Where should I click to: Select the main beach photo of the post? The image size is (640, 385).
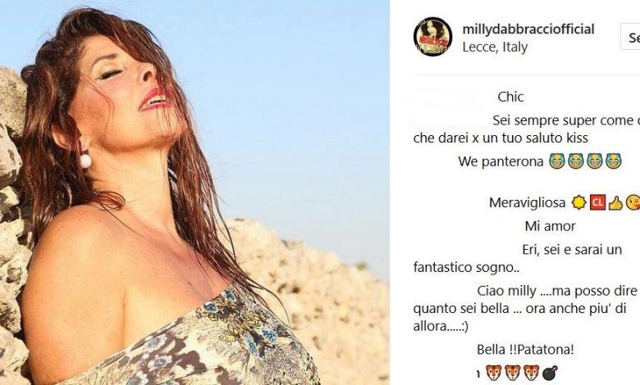194,192
